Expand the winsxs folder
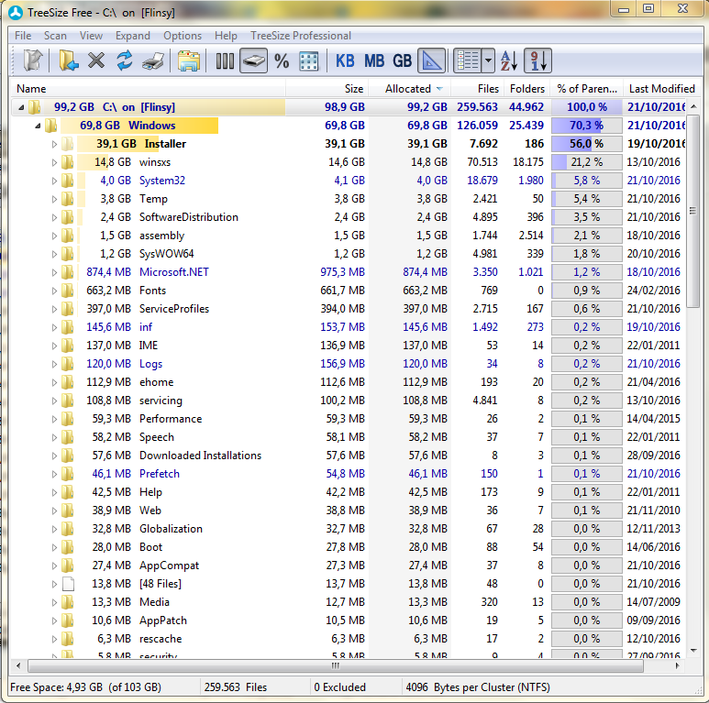The height and width of the screenshot is (703, 709). [54, 162]
